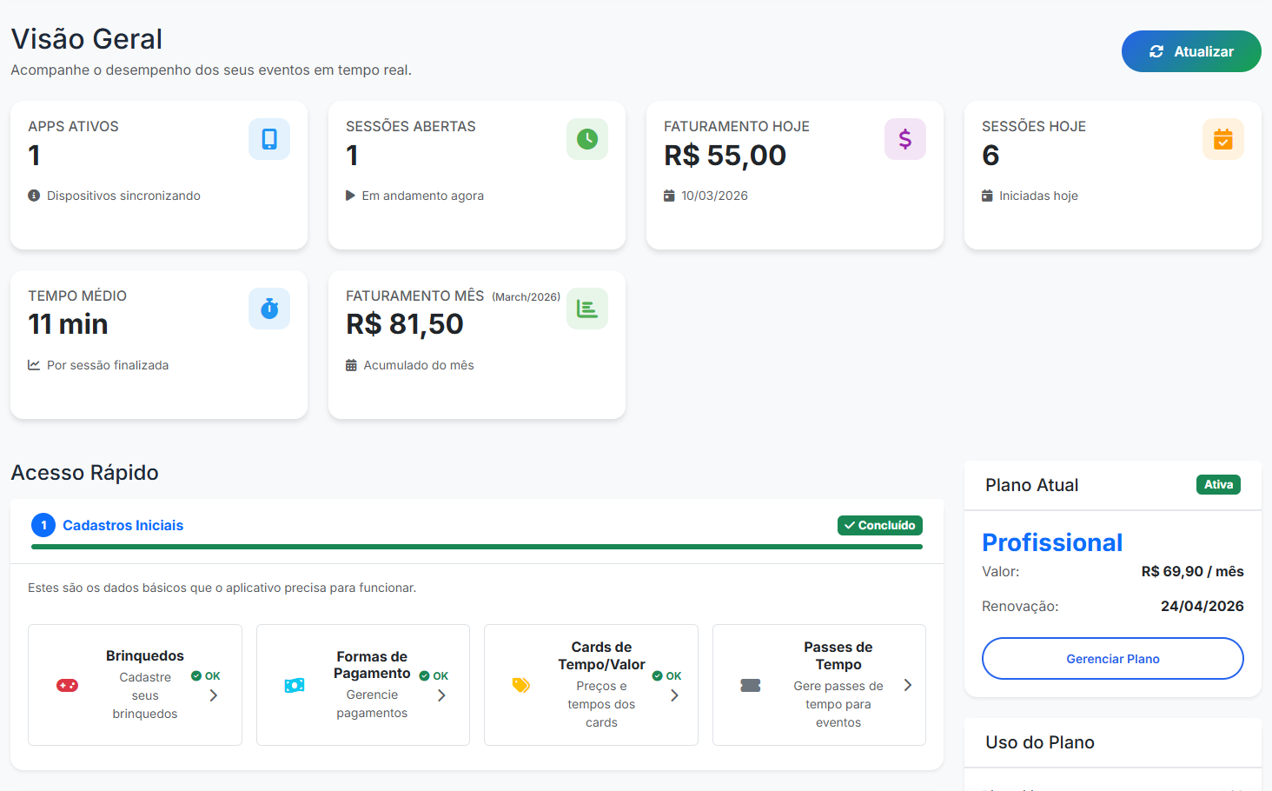
Task: Expand the Formas de Pagamento chevron
Action: pos(442,695)
